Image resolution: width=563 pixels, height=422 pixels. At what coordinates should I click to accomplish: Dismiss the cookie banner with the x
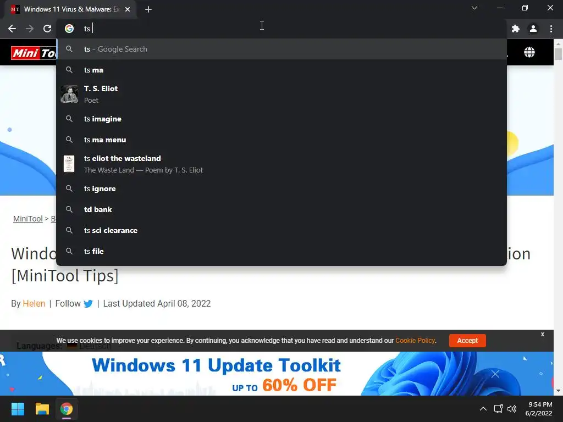coord(543,334)
